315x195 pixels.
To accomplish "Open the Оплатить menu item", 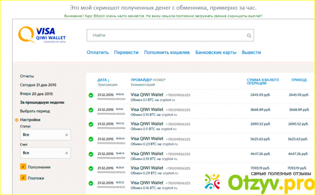I will 97,52.
